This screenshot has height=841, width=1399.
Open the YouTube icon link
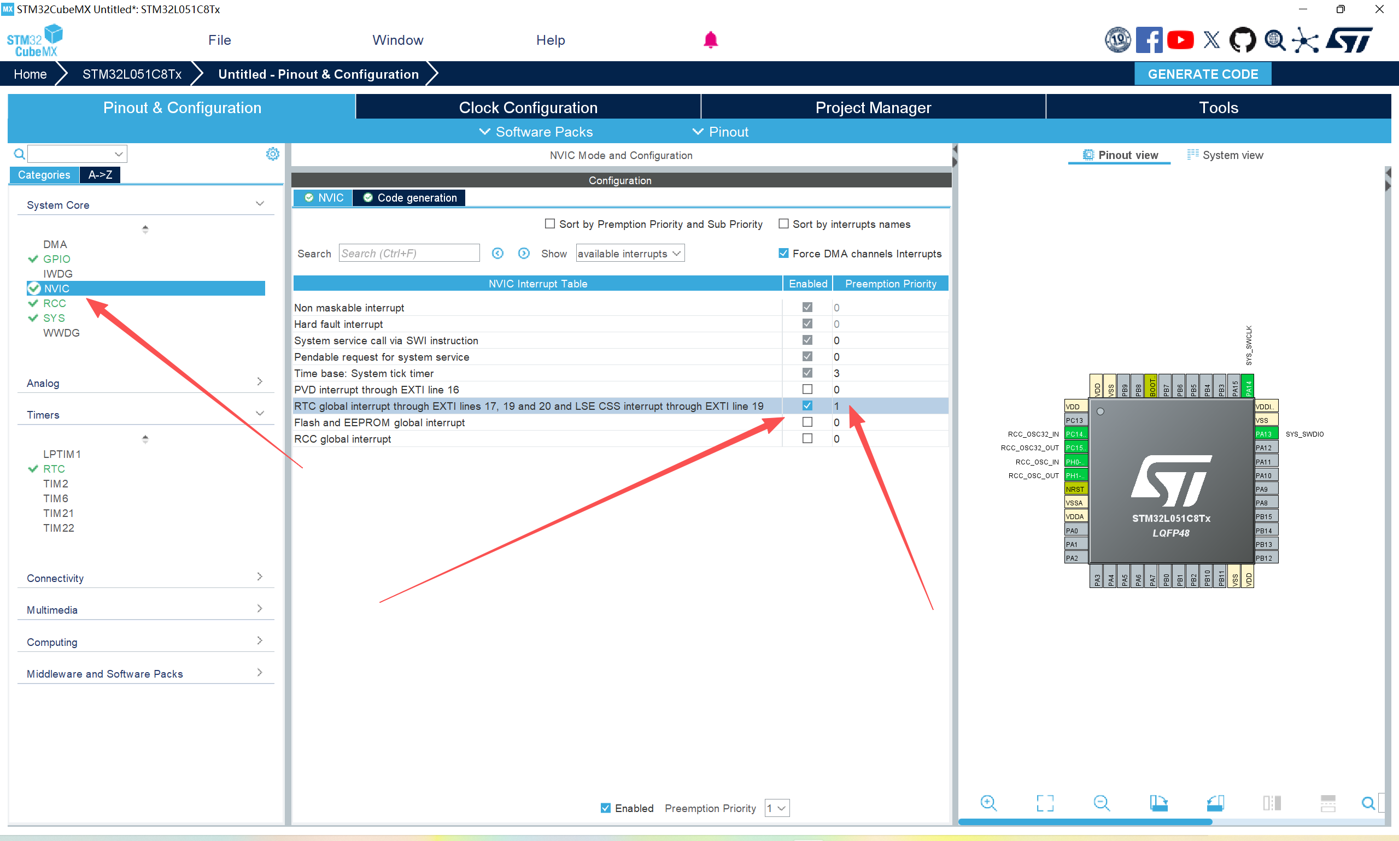[x=1180, y=40]
